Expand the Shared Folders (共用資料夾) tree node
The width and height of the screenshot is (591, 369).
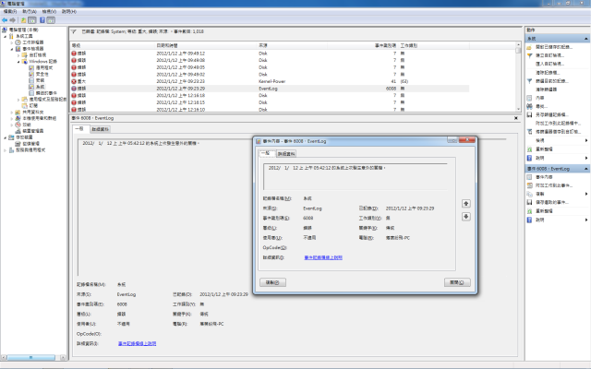(12, 113)
